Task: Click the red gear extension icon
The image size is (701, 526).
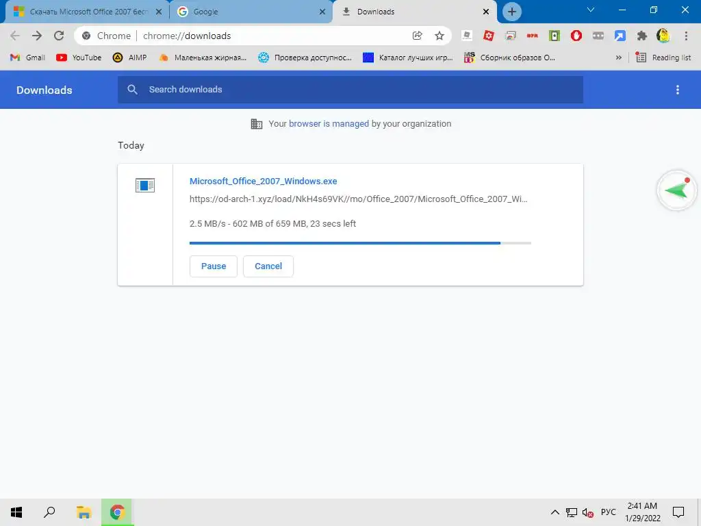Action: pyautogui.click(x=489, y=36)
